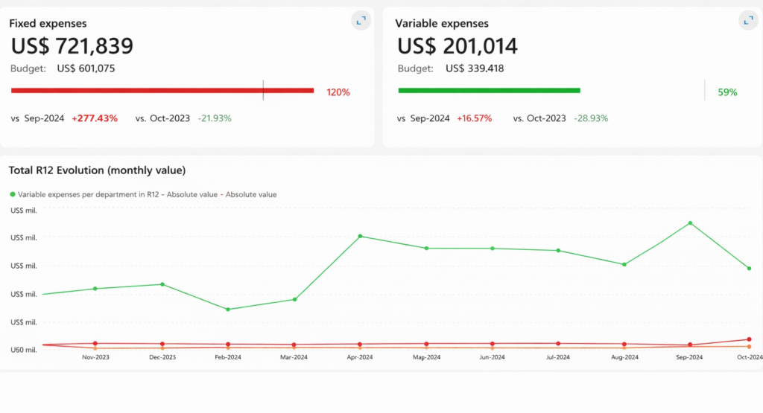Click the 120% budget percentage label

point(338,92)
